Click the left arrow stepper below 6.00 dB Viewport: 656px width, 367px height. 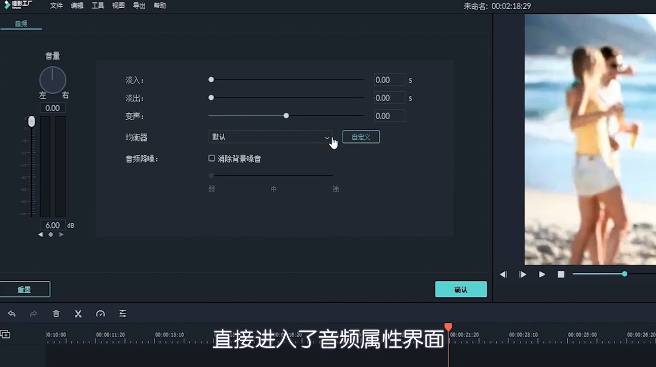click(41, 234)
